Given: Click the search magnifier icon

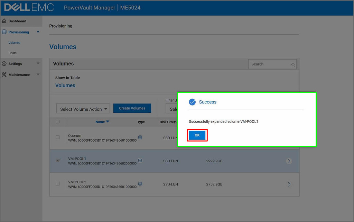Looking at the screenshot, I should tap(293, 64).
